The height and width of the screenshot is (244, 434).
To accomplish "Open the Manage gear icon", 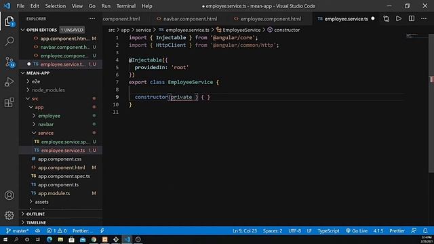I will [9, 216].
